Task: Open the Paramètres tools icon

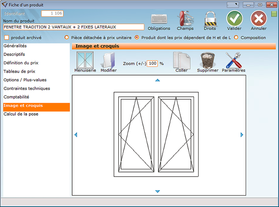Action: coord(234,60)
